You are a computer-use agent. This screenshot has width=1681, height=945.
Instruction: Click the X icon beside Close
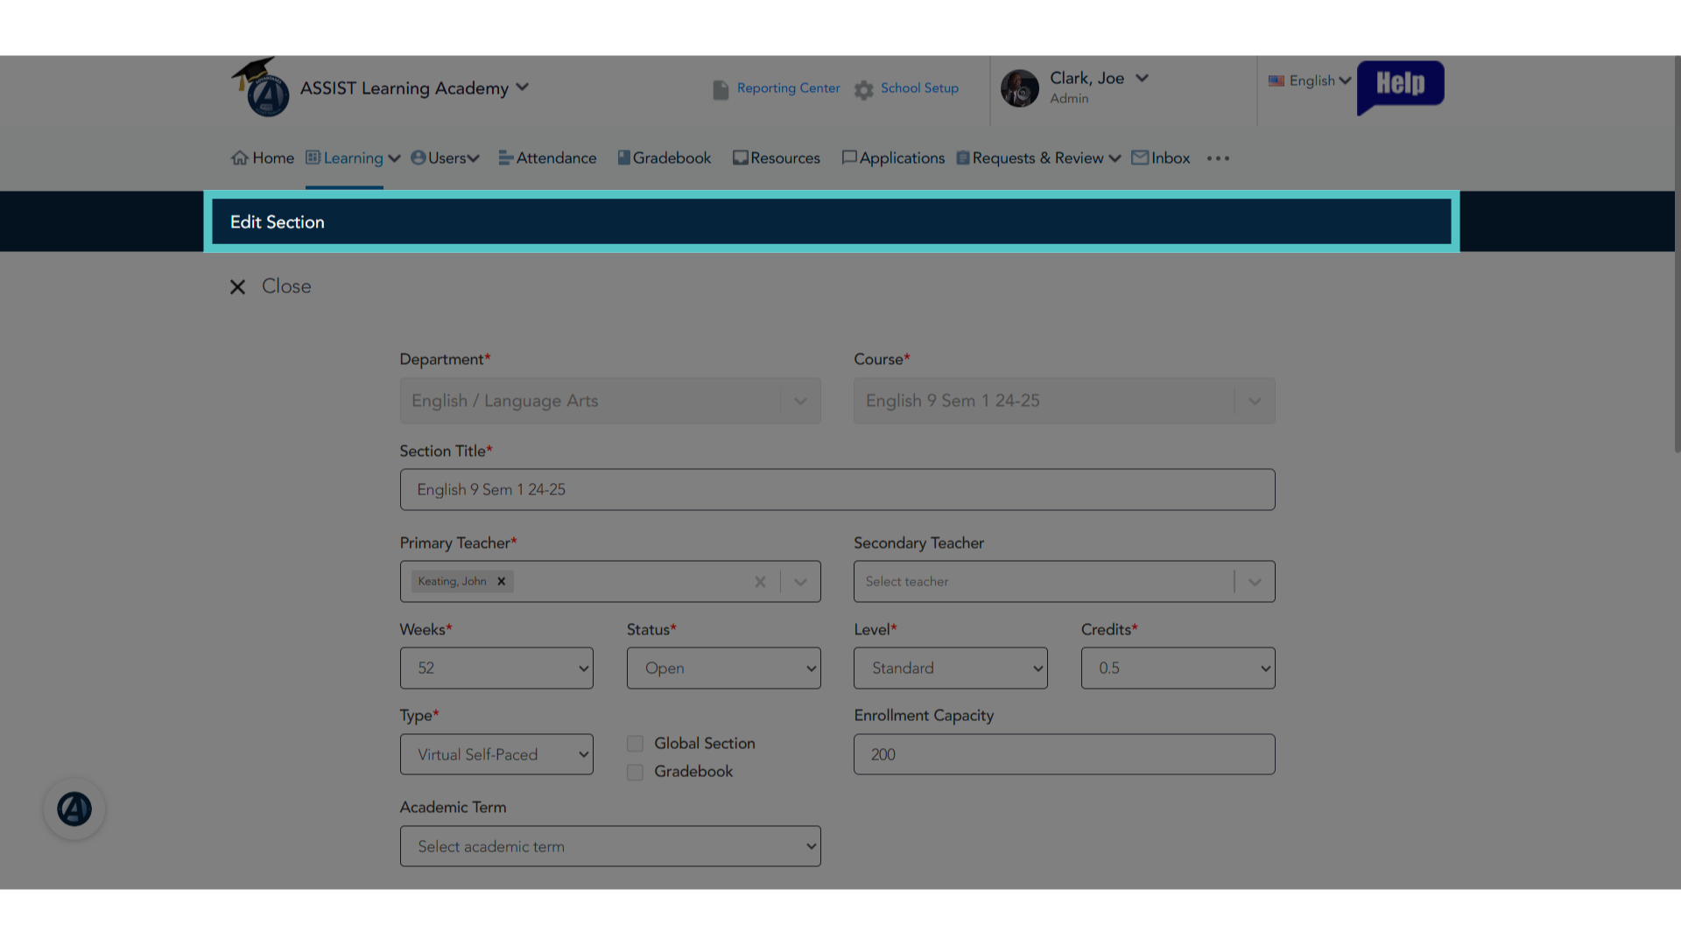(237, 287)
